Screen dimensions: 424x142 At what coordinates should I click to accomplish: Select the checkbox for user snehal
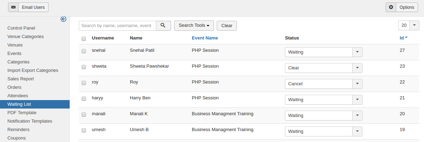[x=84, y=51]
